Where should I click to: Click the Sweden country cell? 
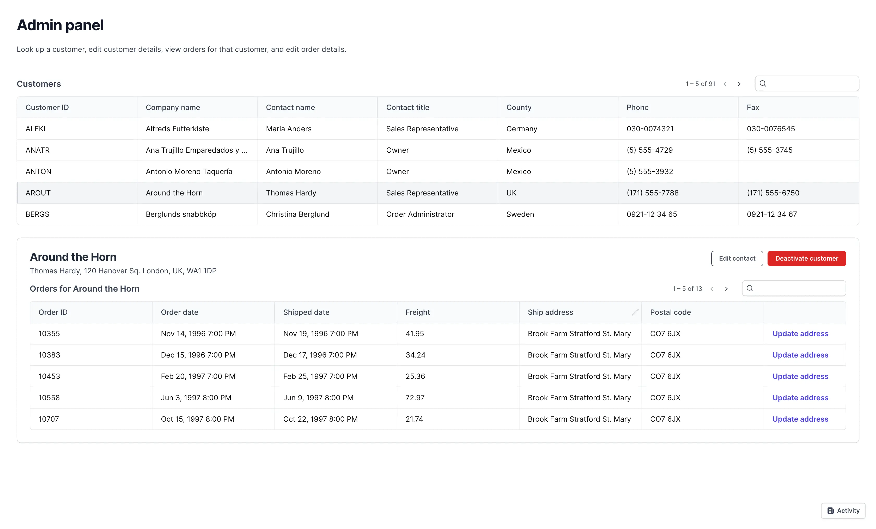558,214
